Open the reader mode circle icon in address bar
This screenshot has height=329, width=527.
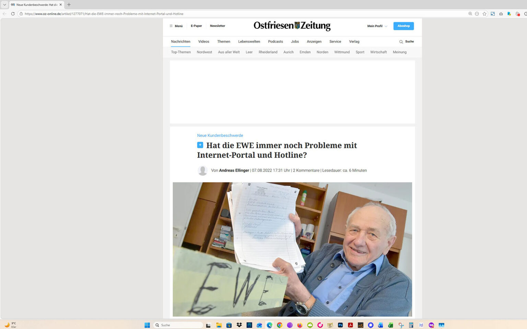coord(477,14)
